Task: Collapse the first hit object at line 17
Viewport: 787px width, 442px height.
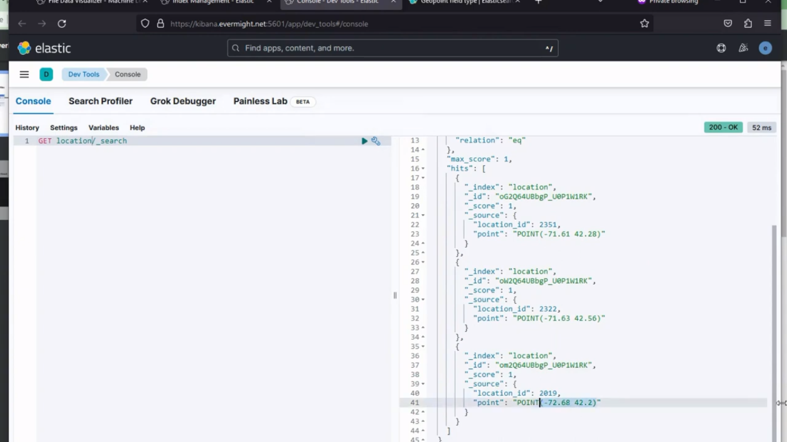Action: pyautogui.click(x=423, y=178)
